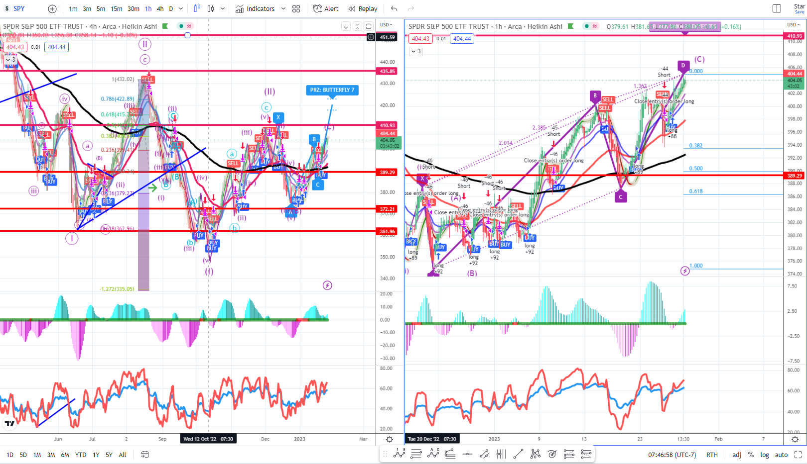Screen dimensions: 807x464
Task: Select the 1h timeframe
Action: tap(148, 8)
